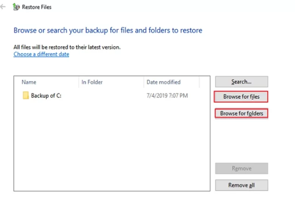Sort list by In Folder column header
Screen dimensions: 295x202
click(x=111, y=82)
